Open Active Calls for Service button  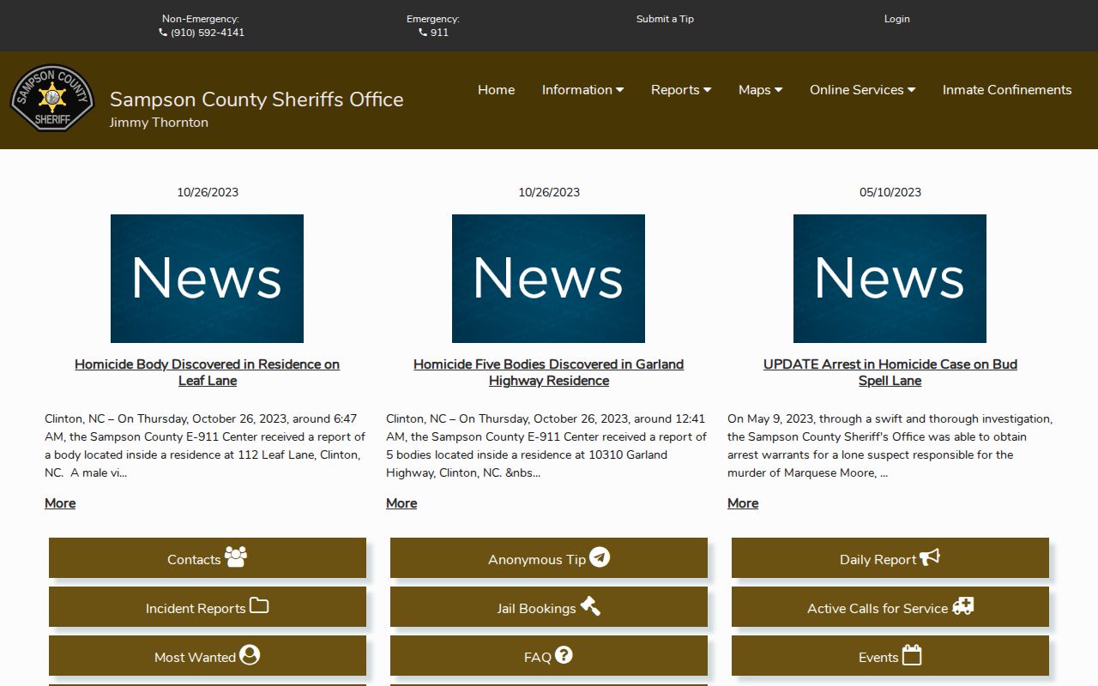pyautogui.click(x=890, y=607)
